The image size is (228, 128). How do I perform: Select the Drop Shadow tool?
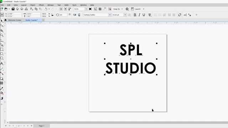click(x=2, y=79)
